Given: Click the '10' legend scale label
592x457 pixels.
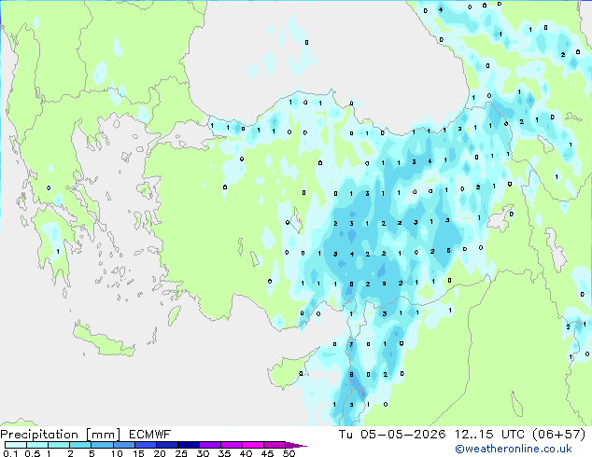Looking at the screenshot, I should 117,453.
